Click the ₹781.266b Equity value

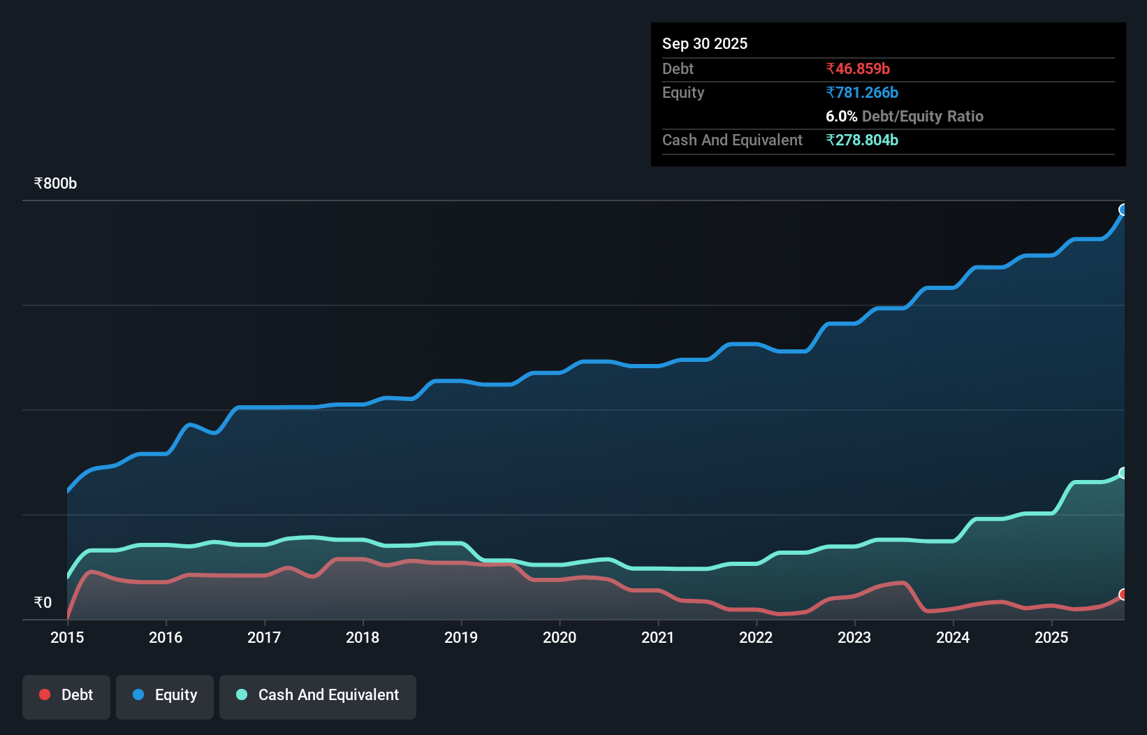tap(862, 92)
